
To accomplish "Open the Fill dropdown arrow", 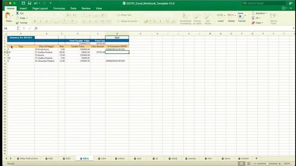I will (260, 18).
